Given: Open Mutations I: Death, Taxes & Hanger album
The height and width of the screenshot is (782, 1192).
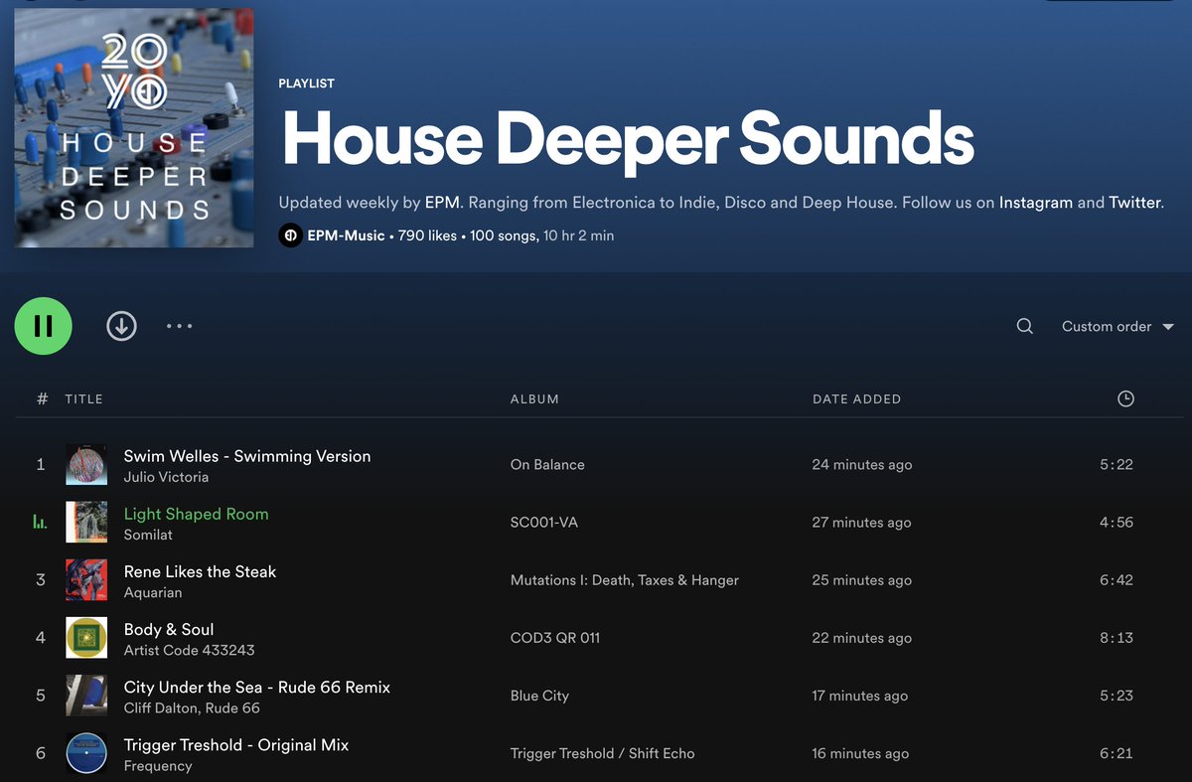Looking at the screenshot, I should (625, 579).
